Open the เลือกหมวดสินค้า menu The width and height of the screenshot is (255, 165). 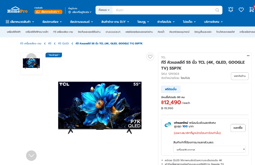(x=20, y=22)
